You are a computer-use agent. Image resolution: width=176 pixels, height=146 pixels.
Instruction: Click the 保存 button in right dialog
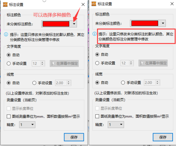163,137
